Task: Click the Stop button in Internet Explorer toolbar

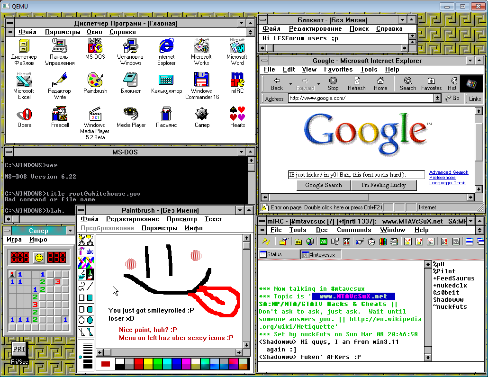Action: [x=333, y=84]
